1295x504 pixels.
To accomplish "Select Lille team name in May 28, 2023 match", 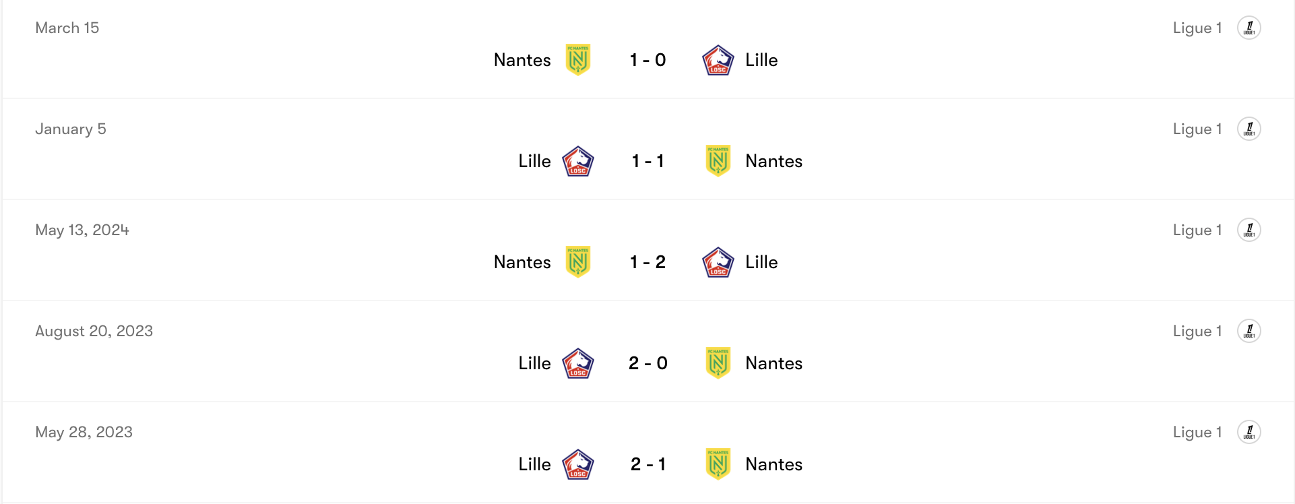I will coord(534,464).
